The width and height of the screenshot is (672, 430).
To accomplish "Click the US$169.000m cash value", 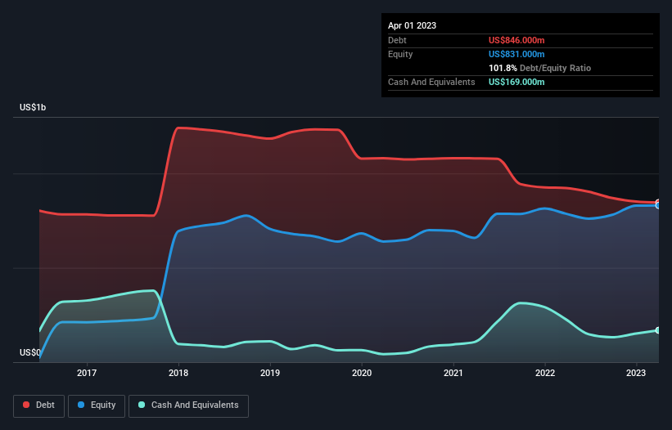I will 516,82.
